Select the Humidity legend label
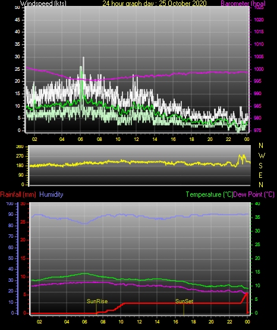 pyautogui.click(x=51, y=194)
